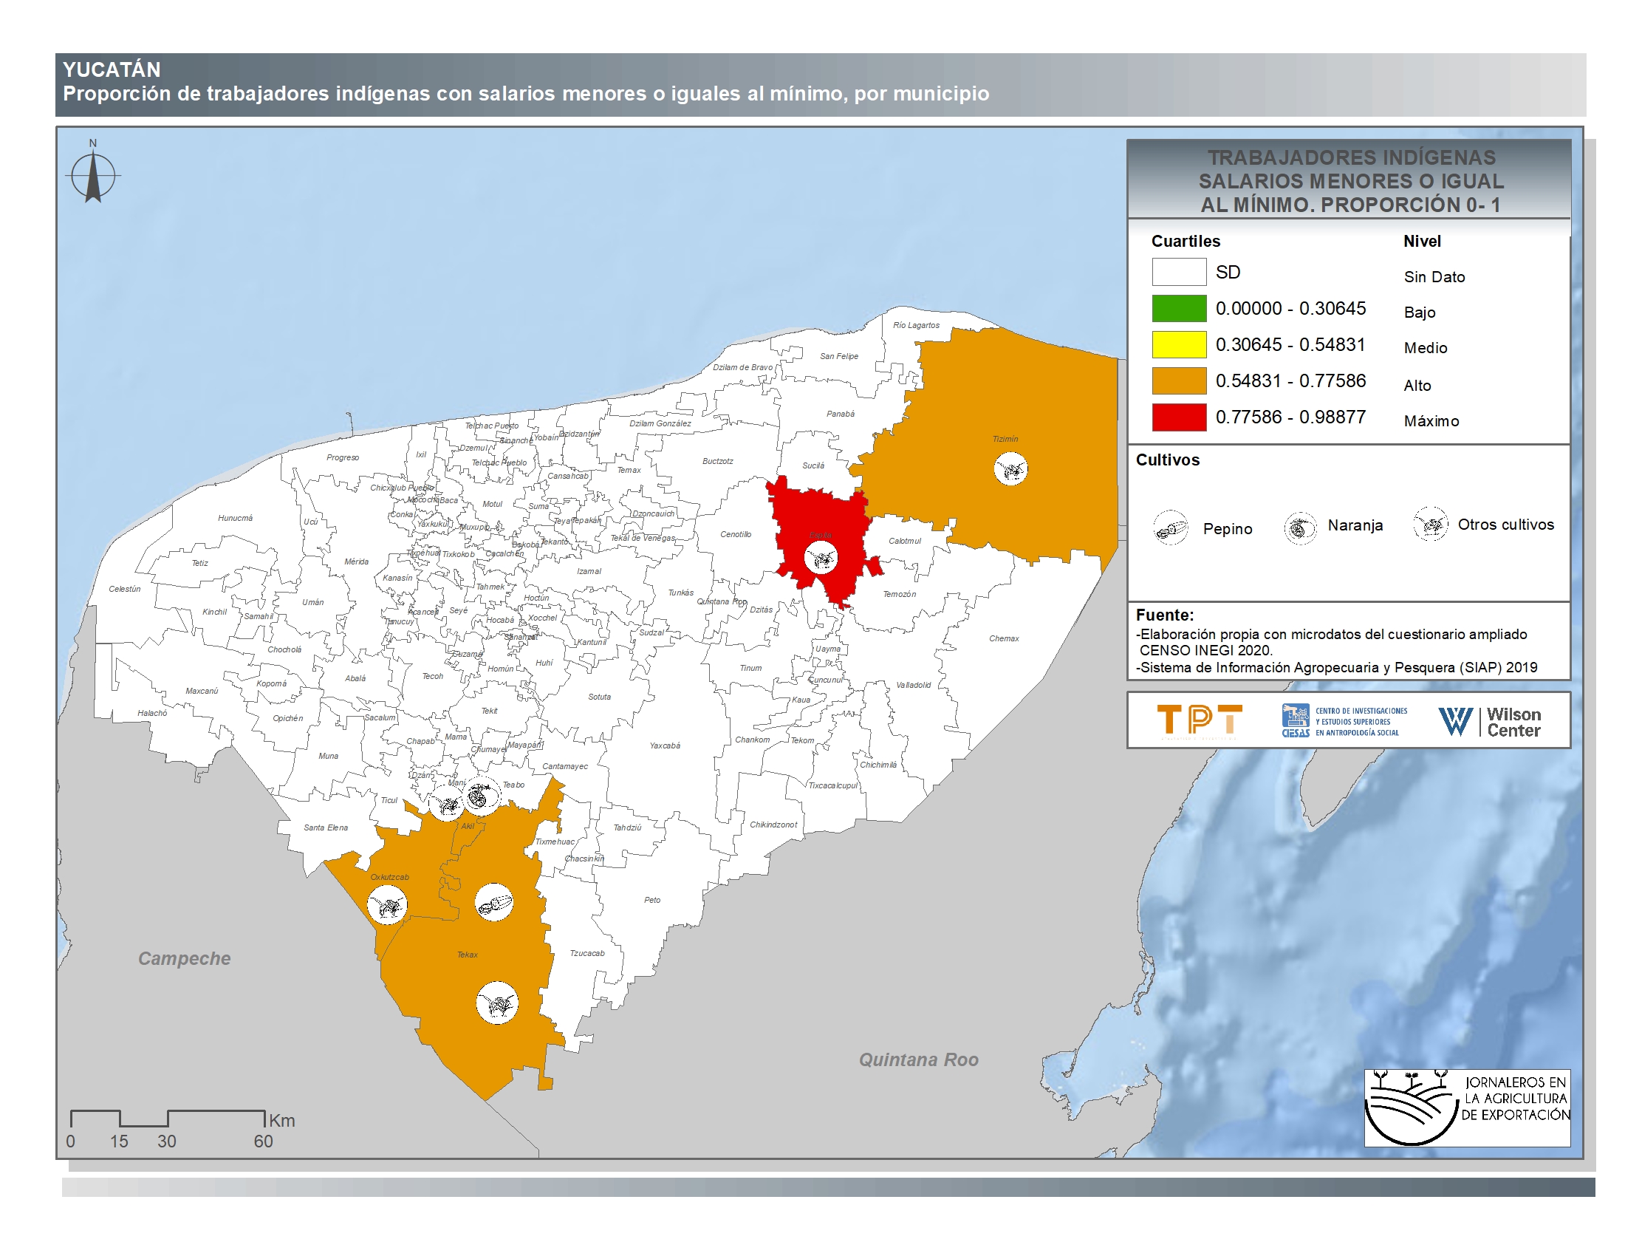The width and height of the screenshot is (1625, 1256).
Task: Click the Otros cultivos legend icon
Action: 1430,525
